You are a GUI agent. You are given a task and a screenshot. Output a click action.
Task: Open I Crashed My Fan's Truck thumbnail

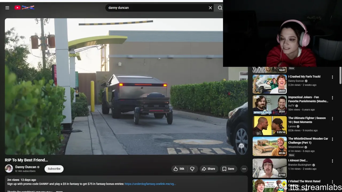pos(270,84)
